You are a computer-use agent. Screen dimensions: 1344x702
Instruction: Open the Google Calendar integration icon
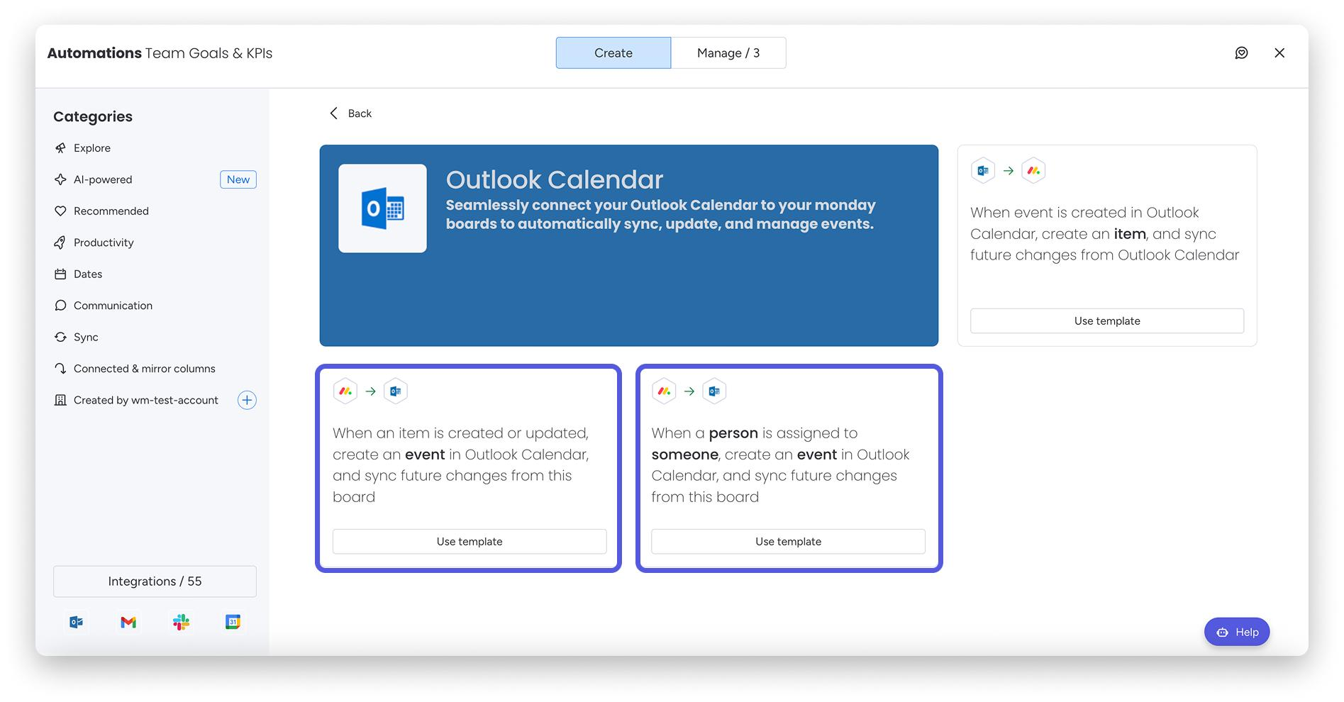pyautogui.click(x=233, y=622)
